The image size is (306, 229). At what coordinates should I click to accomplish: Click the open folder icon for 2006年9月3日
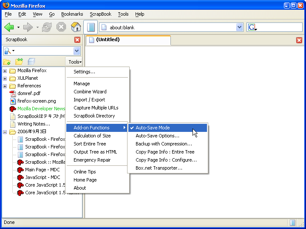point(13,132)
